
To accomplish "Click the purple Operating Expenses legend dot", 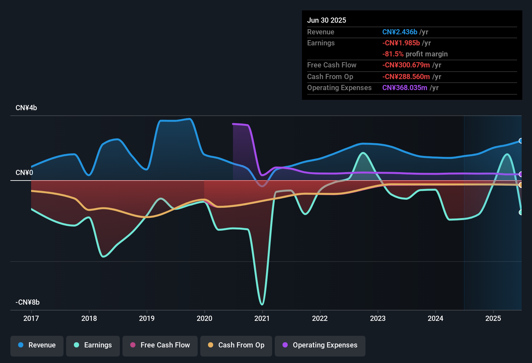I will pos(285,345).
